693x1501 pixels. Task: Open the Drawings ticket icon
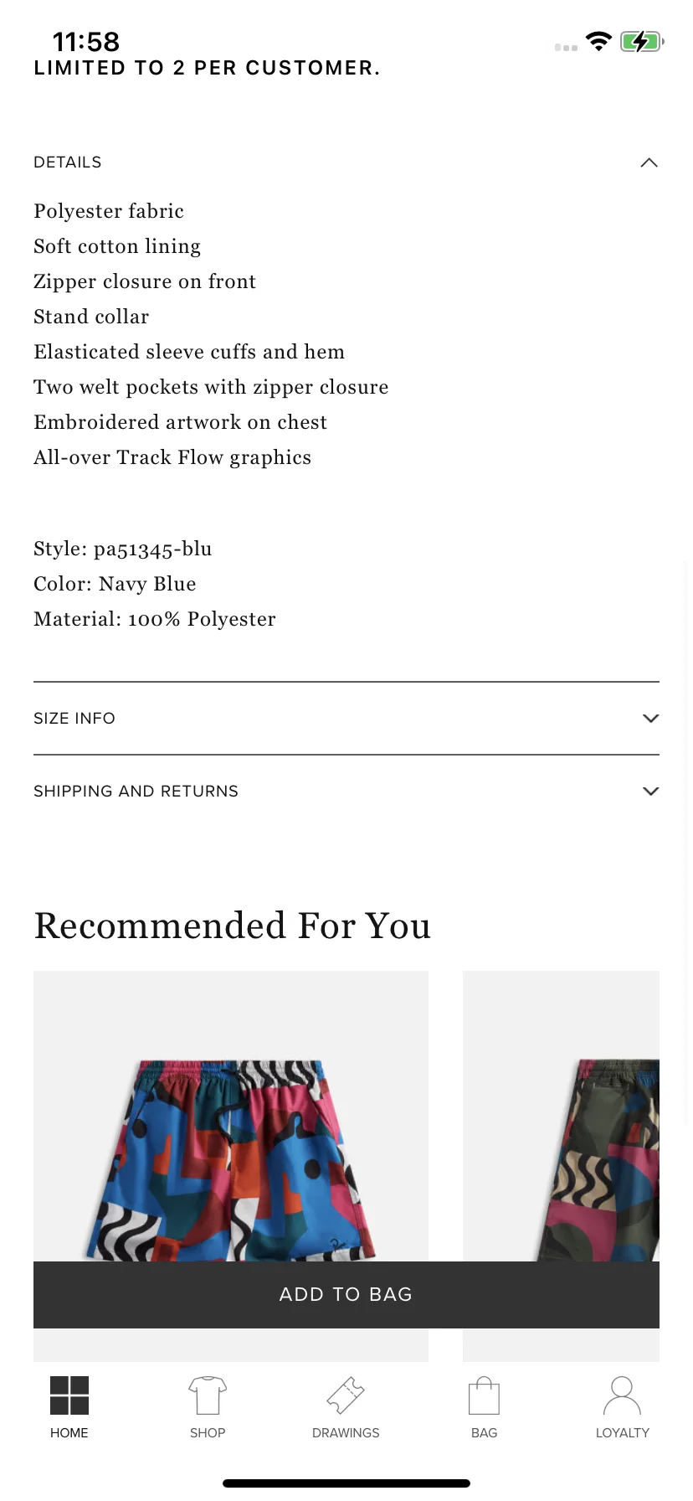pyautogui.click(x=346, y=1395)
